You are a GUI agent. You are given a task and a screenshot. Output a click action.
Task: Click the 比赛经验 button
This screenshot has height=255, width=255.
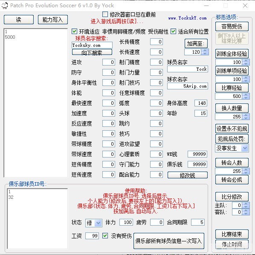coord(232,88)
